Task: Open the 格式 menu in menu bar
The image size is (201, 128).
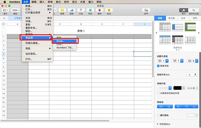Action: click(58, 2)
